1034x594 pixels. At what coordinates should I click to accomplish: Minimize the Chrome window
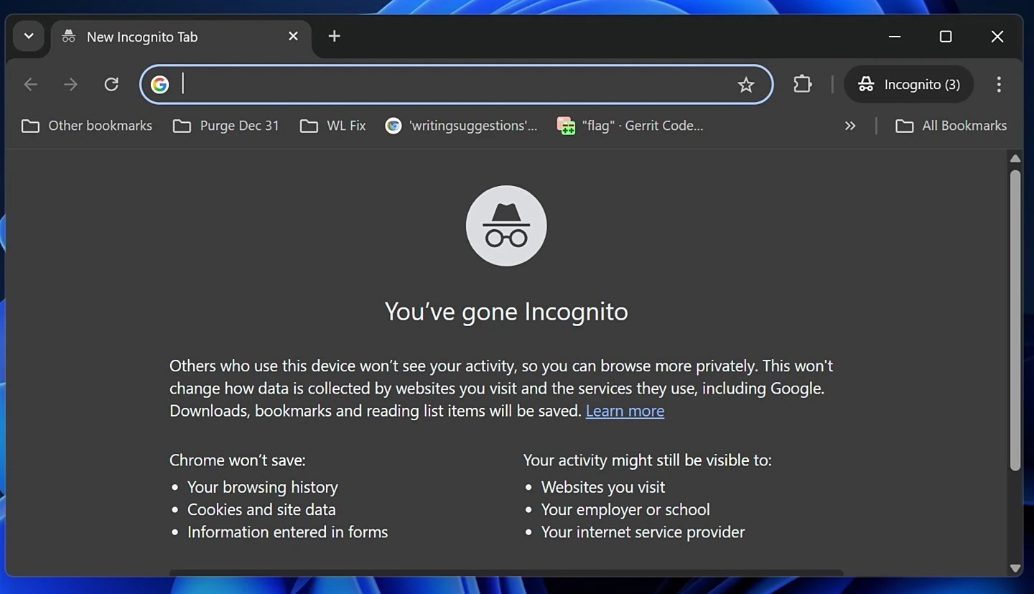[895, 36]
